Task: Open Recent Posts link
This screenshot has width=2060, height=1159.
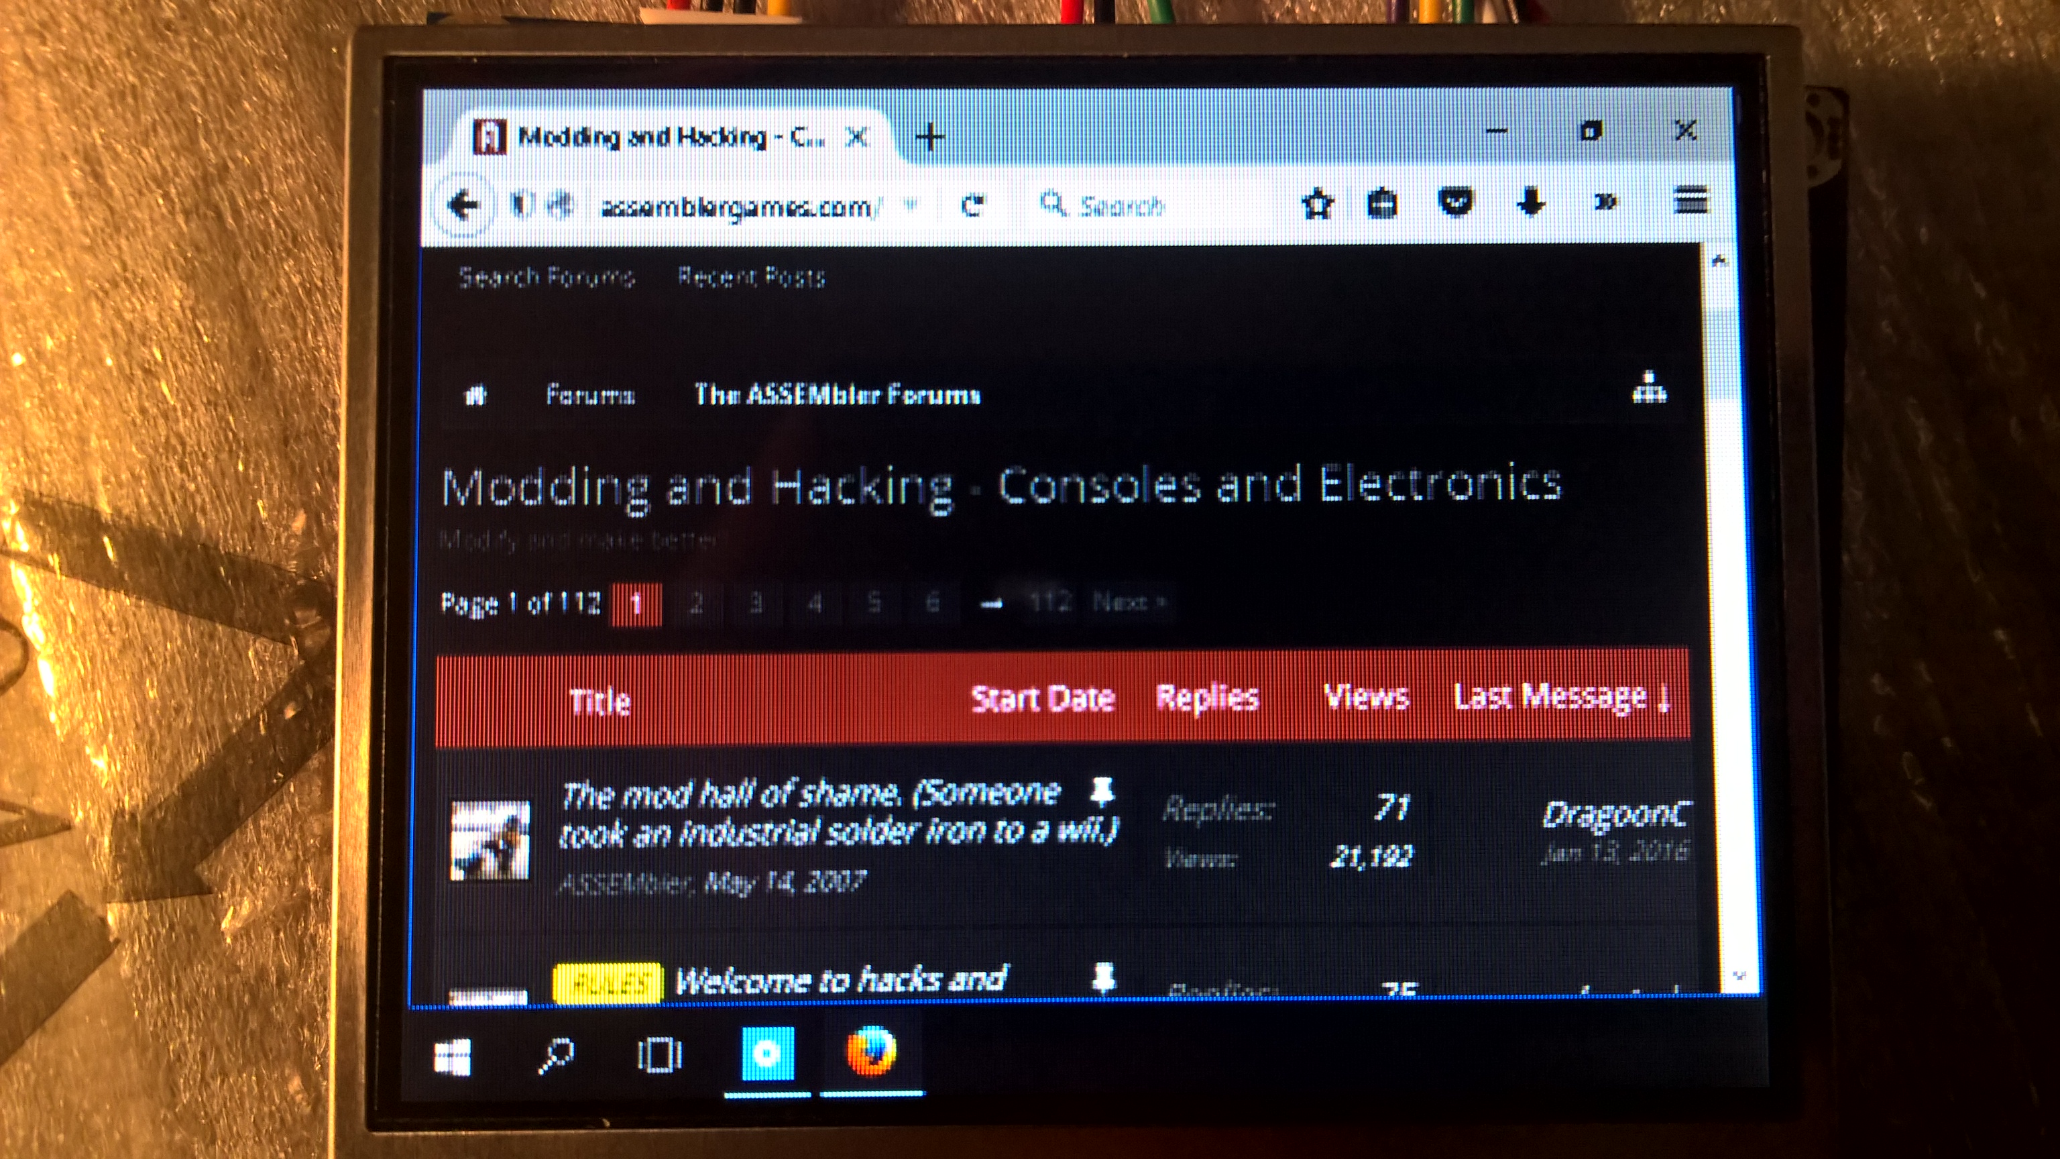Action: coord(751,277)
